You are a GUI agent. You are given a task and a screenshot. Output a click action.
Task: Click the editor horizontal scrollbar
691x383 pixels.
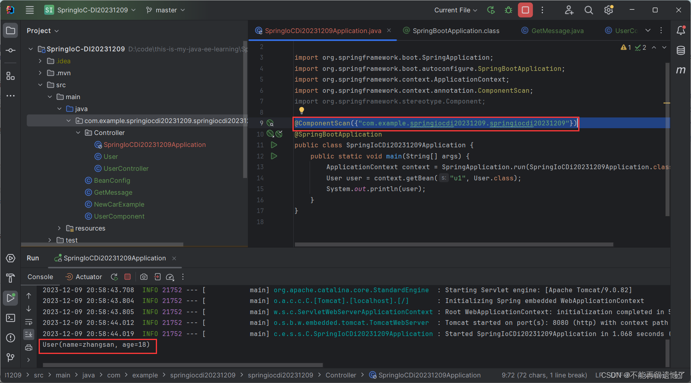click(x=454, y=244)
